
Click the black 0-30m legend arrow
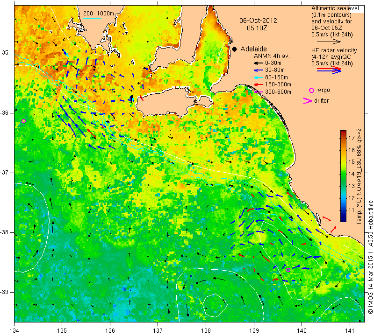click(258, 63)
